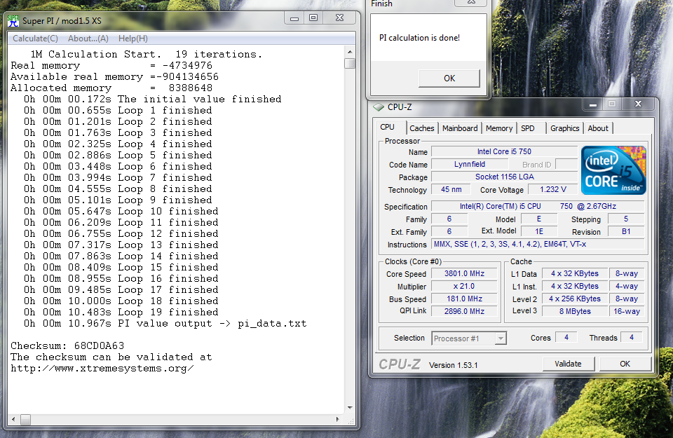This screenshot has width=673, height=438.
Task: Click the QPI Link value 2896.0 MHz
Action: 464,311
